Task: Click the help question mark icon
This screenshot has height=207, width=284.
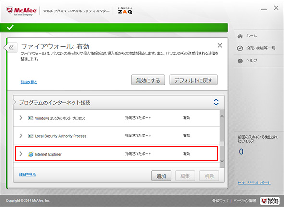Action: [240, 61]
